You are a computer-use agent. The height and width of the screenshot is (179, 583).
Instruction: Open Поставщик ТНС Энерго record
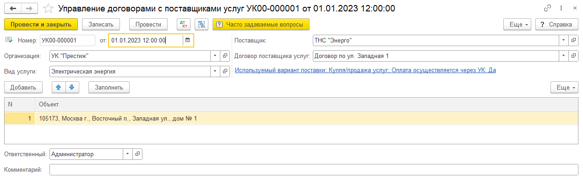tap(573, 40)
